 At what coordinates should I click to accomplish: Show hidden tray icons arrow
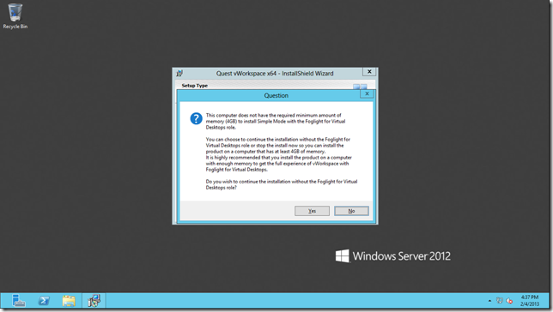tap(489, 301)
